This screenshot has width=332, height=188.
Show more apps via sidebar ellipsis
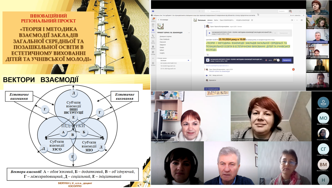(x=153, y=58)
